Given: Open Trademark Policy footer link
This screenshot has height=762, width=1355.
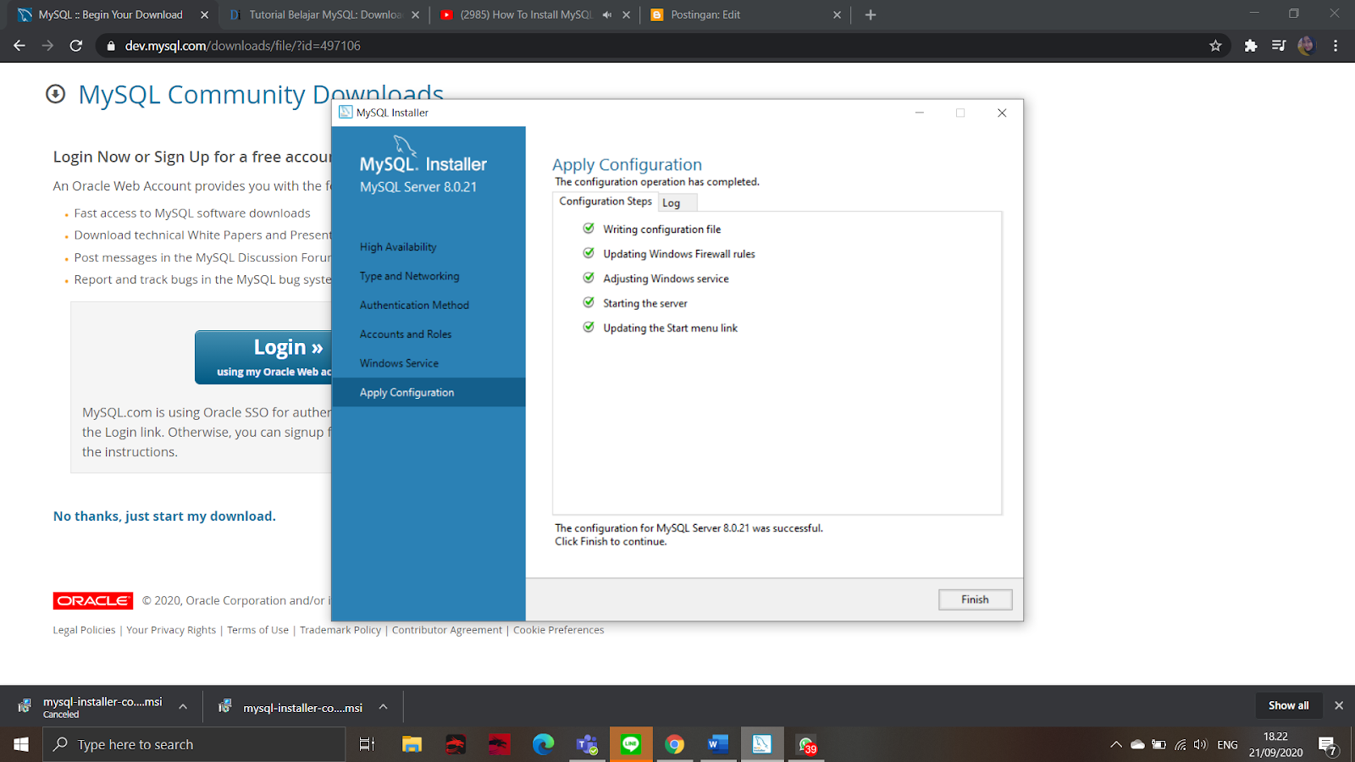Looking at the screenshot, I should coord(340,630).
